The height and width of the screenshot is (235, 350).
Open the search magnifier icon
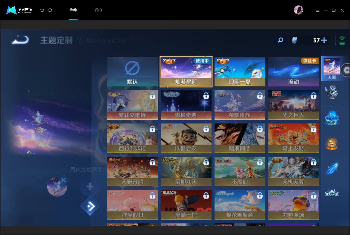click(280, 40)
